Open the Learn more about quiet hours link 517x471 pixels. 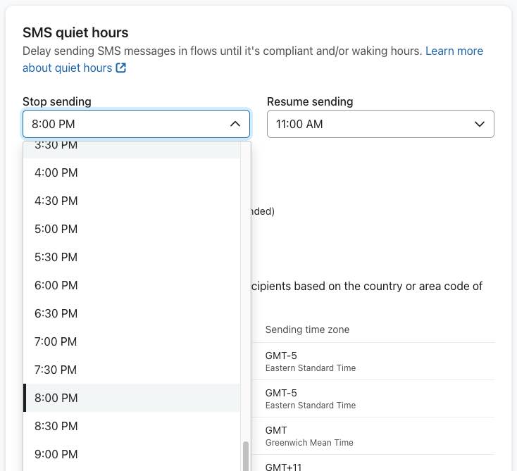coord(253,59)
